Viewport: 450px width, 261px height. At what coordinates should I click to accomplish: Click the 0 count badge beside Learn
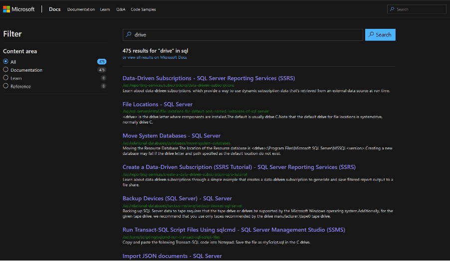(104, 78)
